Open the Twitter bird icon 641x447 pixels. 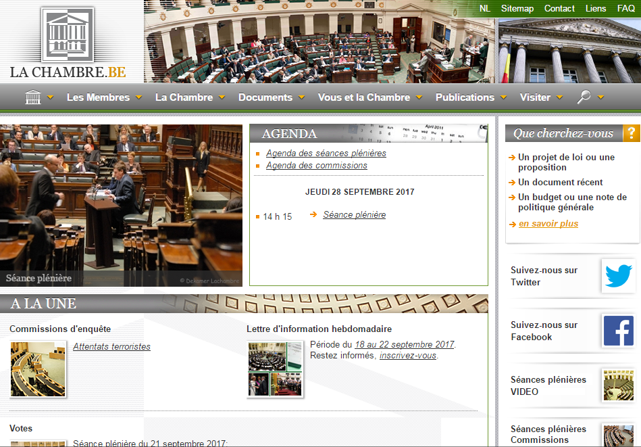(x=618, y=276)
